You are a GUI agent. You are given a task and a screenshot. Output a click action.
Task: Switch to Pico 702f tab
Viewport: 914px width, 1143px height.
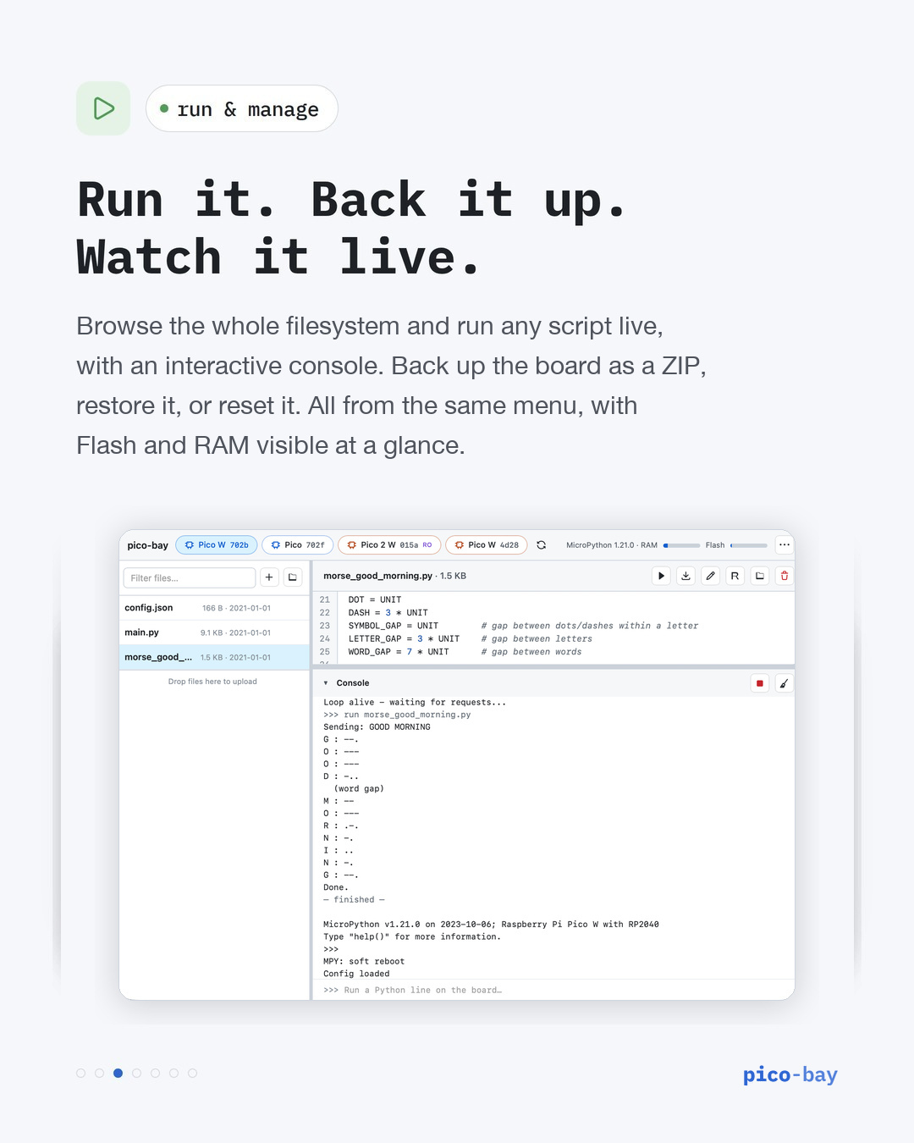[x=297, y=545]
